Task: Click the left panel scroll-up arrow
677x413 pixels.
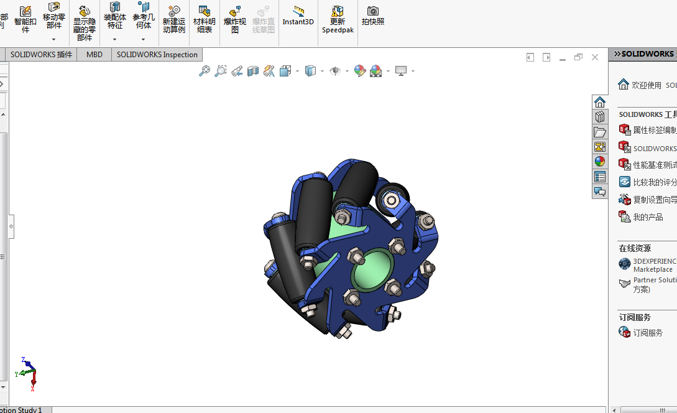Action: (4, 115)
